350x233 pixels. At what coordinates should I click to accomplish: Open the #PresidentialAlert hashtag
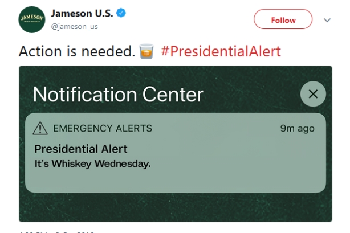coord(221,51)
